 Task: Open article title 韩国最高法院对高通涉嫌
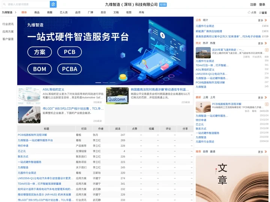(x=160, y=89)
